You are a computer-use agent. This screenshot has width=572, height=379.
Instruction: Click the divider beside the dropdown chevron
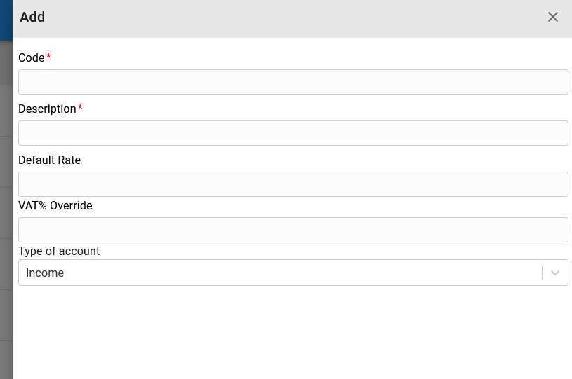click(542, 273)
